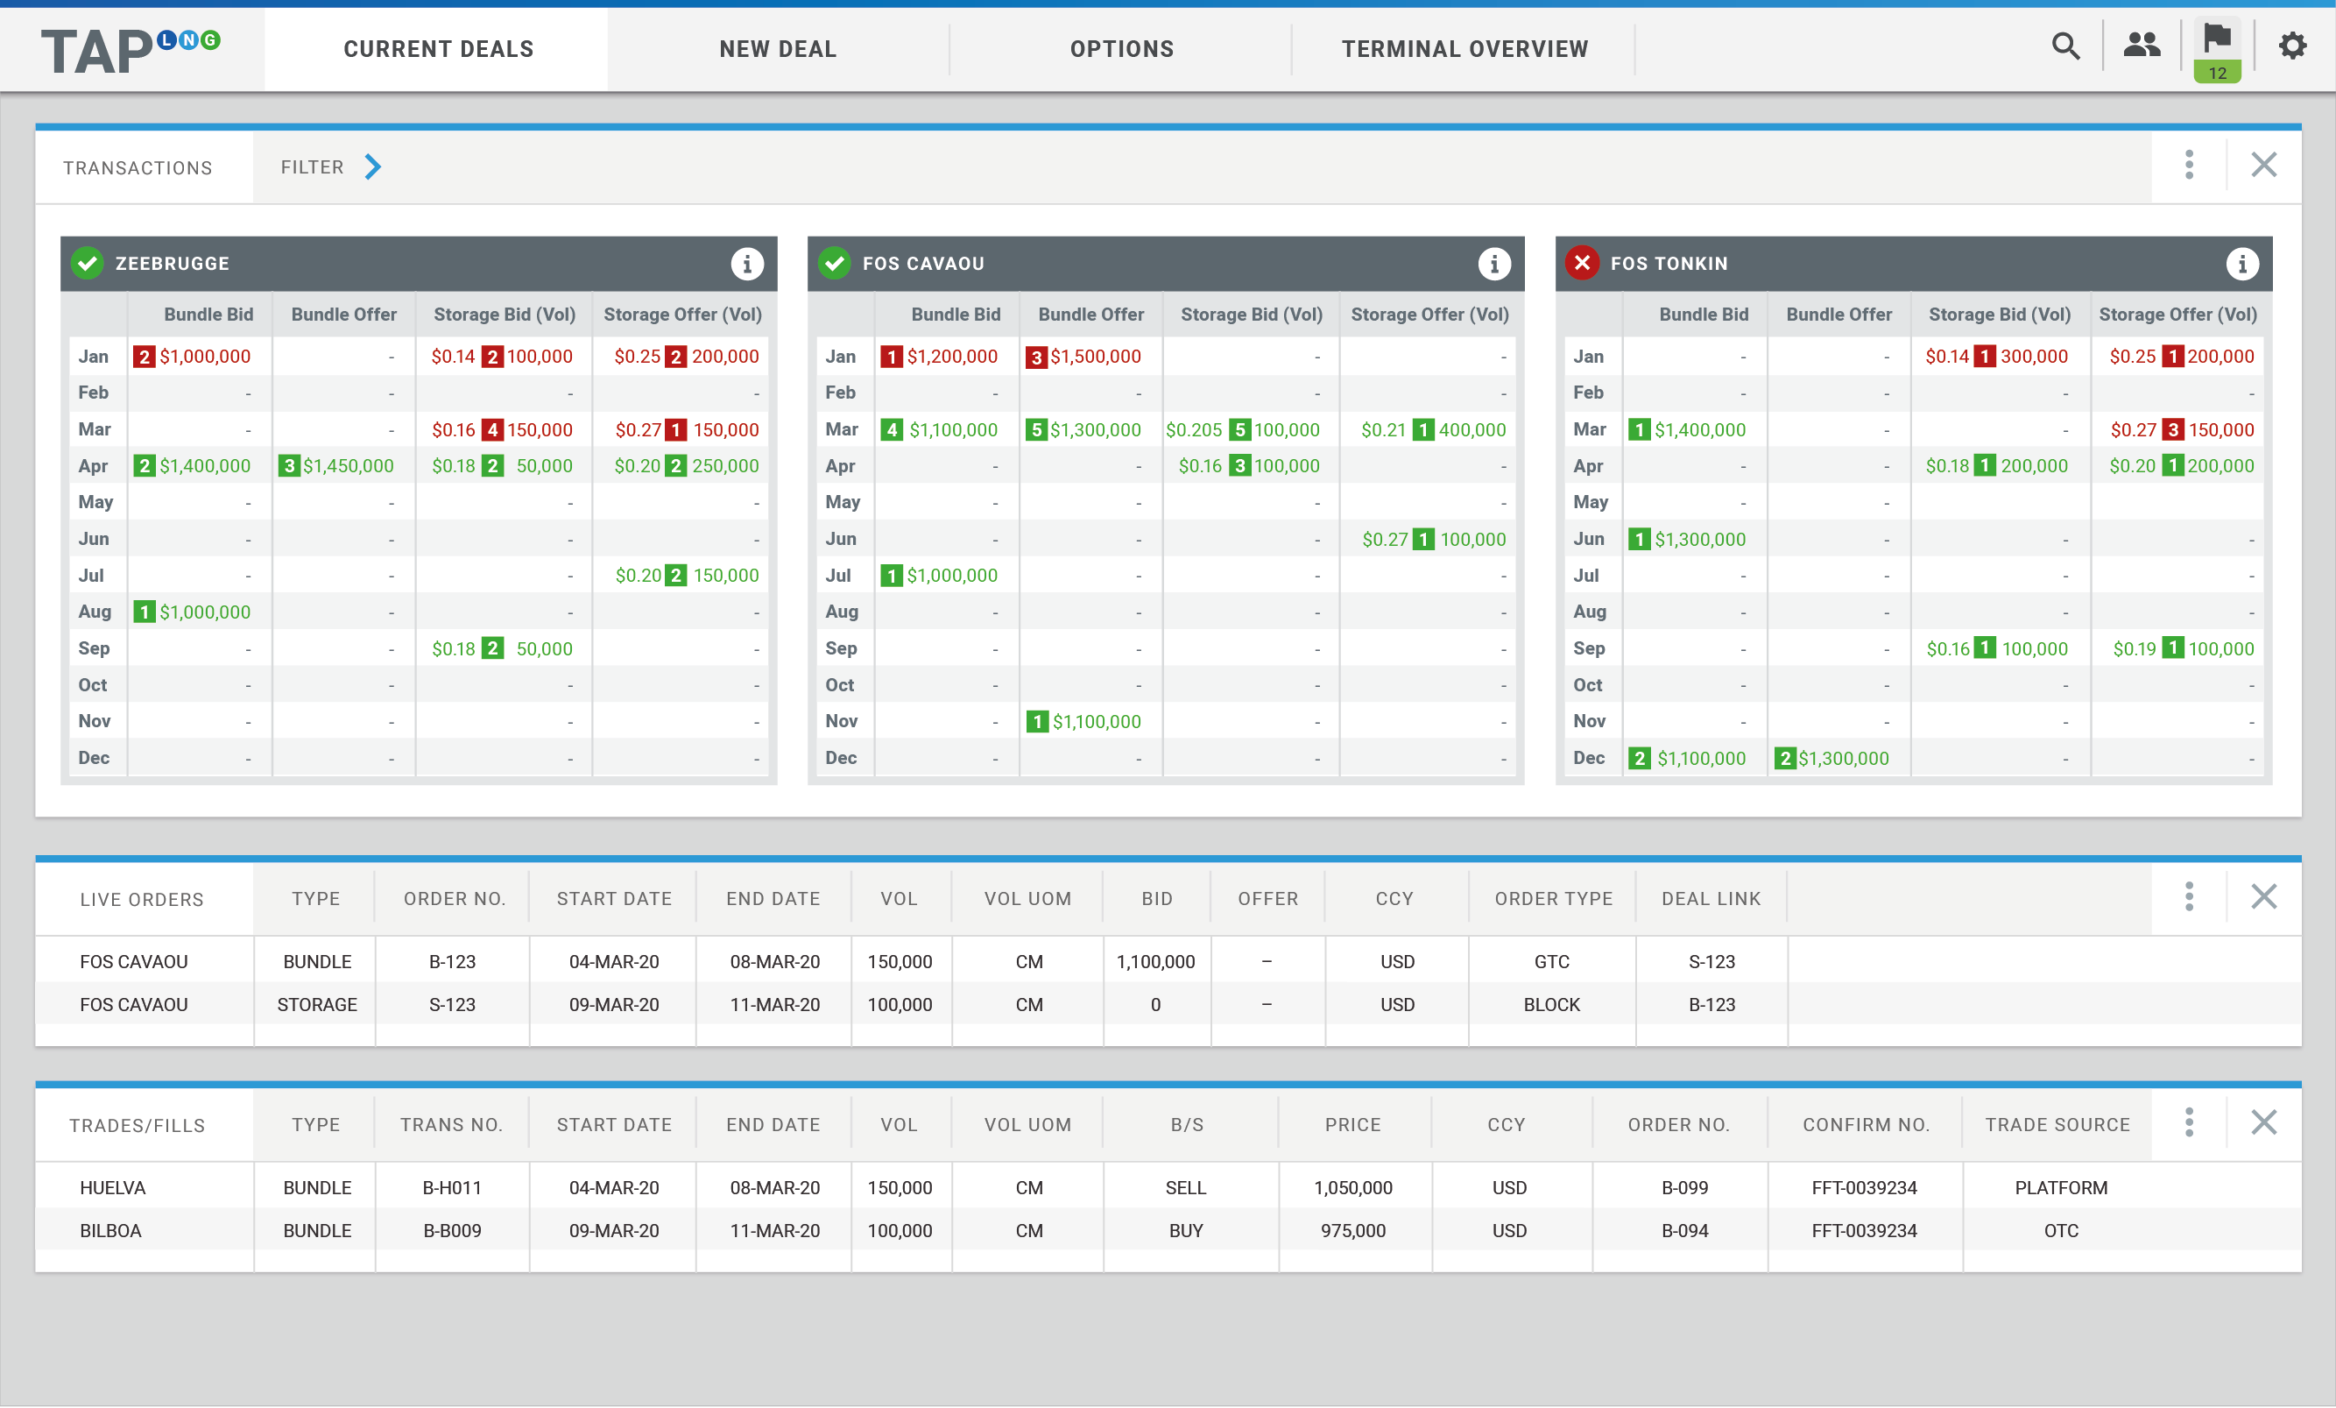Show Zeebrugge terminal info icon
This screenshot has height=1408, width=2336.
[x=747, y=264]
